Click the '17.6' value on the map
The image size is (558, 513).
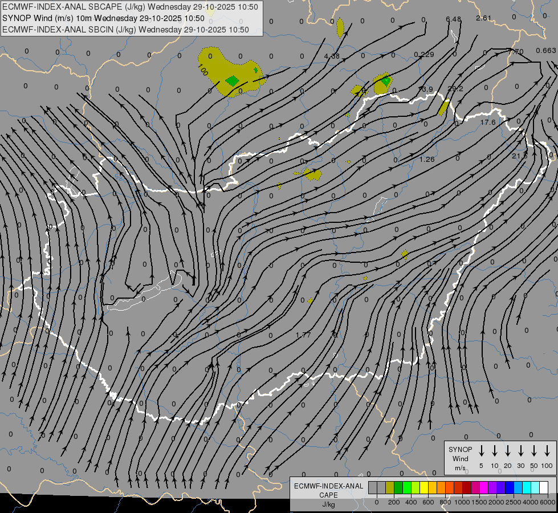click(488, 122)
